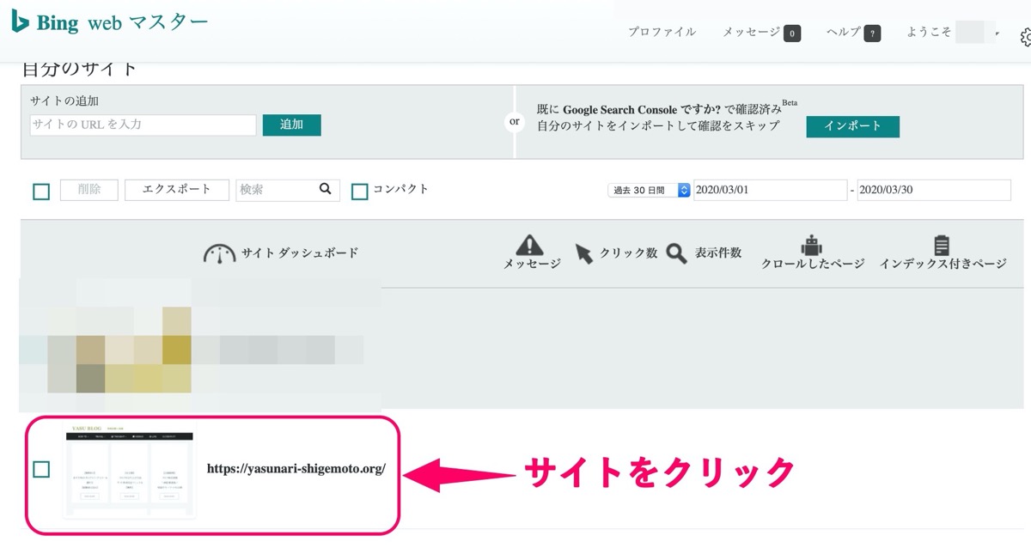This screenshot has height=554, width=1031.
Task: Open the プロファイル menu item
Action: coord(662,32)
